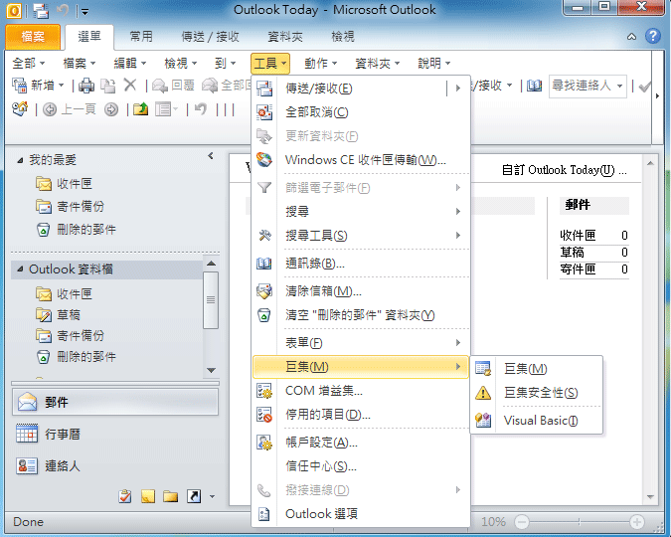671x537 pixels.
Task: Click the delete X icon in the toolbar
Action: pyautogui.click(x=130, y=86)
